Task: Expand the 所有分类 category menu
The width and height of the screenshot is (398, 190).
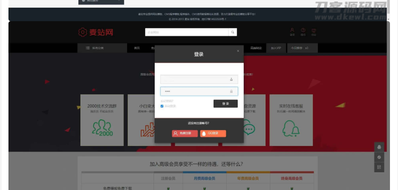Action: (102, 48)
